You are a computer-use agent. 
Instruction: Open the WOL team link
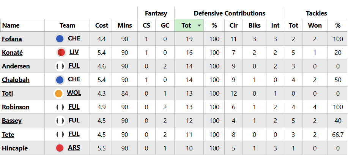pos(74,93)
